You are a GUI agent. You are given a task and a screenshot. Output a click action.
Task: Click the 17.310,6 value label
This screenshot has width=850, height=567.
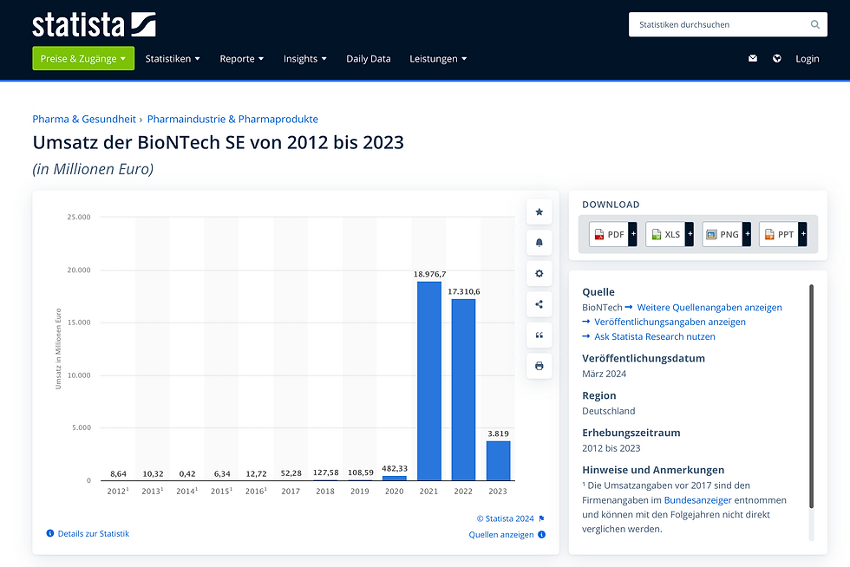[464, 291]
